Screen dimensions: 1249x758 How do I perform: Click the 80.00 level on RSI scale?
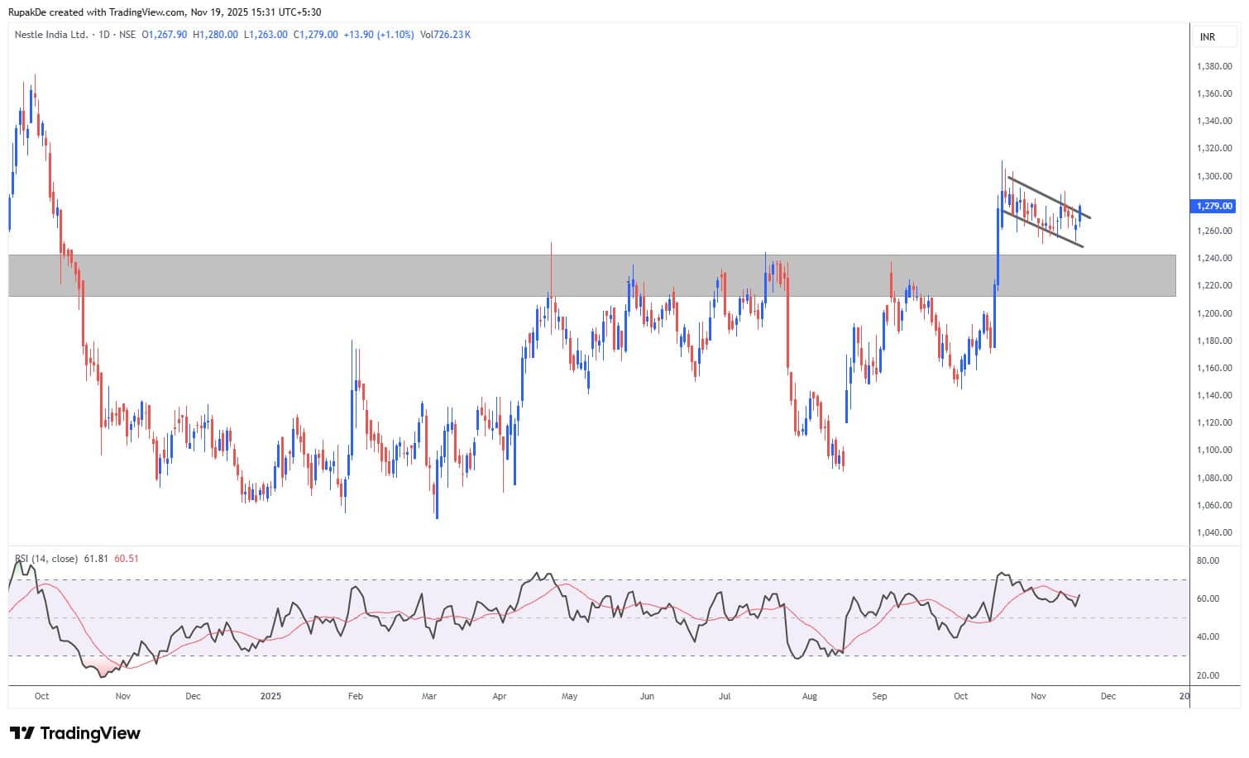tap(1208, 560)
